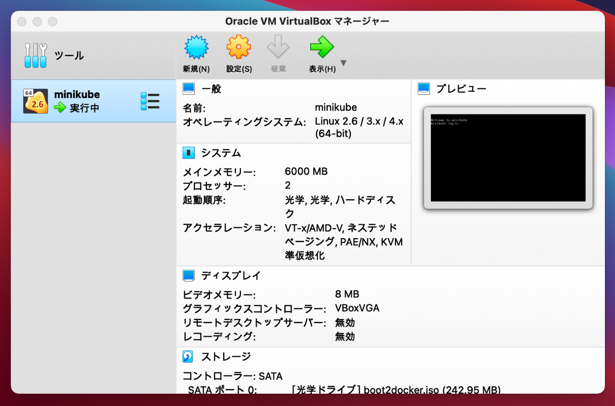The image size is (615, 406).
Task: Open the minikube machine menu list icon
Action: (150, 101)
